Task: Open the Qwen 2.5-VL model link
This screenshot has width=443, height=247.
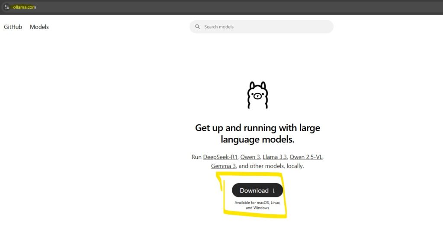Action: (x=306, y=157)
